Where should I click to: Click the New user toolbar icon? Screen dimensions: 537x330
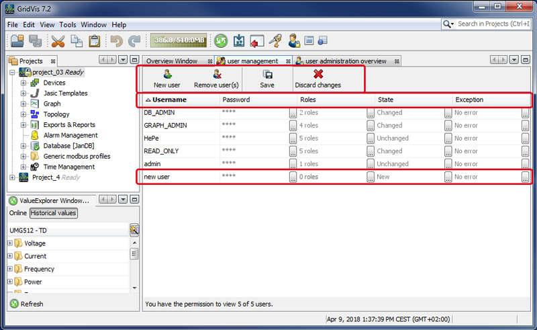click(x=166, y=75)
